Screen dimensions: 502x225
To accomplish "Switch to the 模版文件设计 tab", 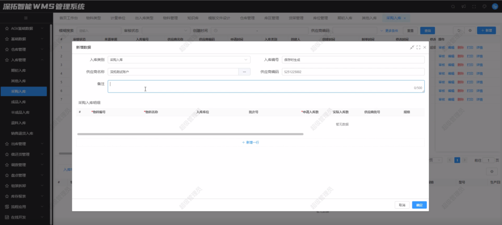I will tap(219, 18).
